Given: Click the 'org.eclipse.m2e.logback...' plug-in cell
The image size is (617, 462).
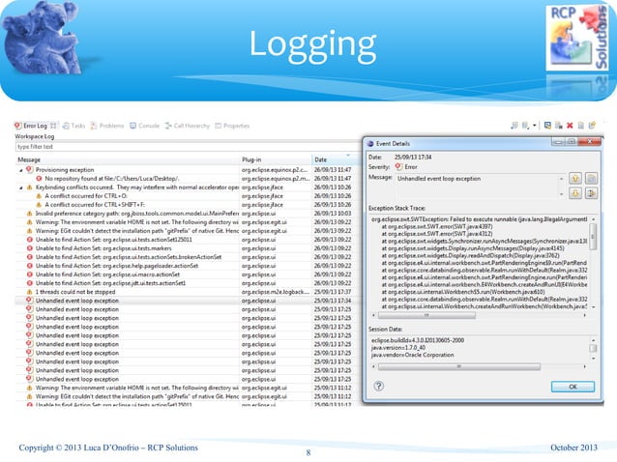Looking at the screenshot, I should [276, 292].
